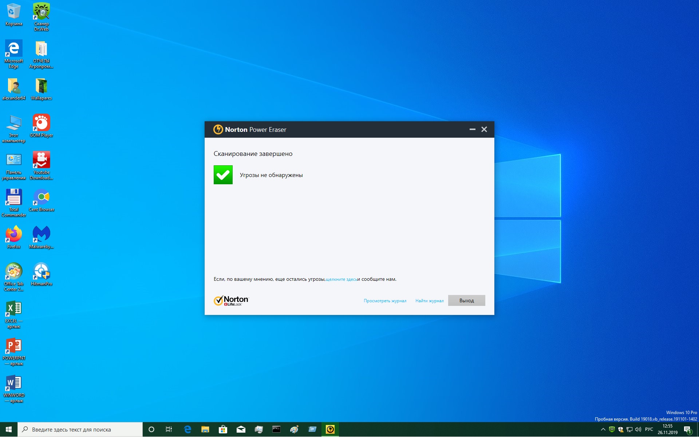699x437 pixels.
Task: Select Youtube Downloader desktop icon
Action: click(41, 165)
